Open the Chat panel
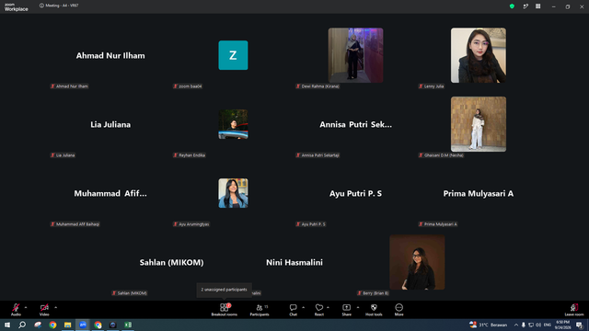The height and width of the screenshot is (331, 589). 293,309
